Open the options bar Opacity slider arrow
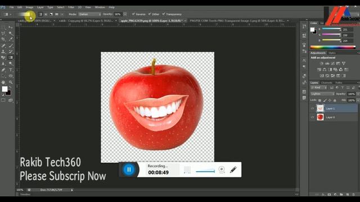 click(125, 14)
